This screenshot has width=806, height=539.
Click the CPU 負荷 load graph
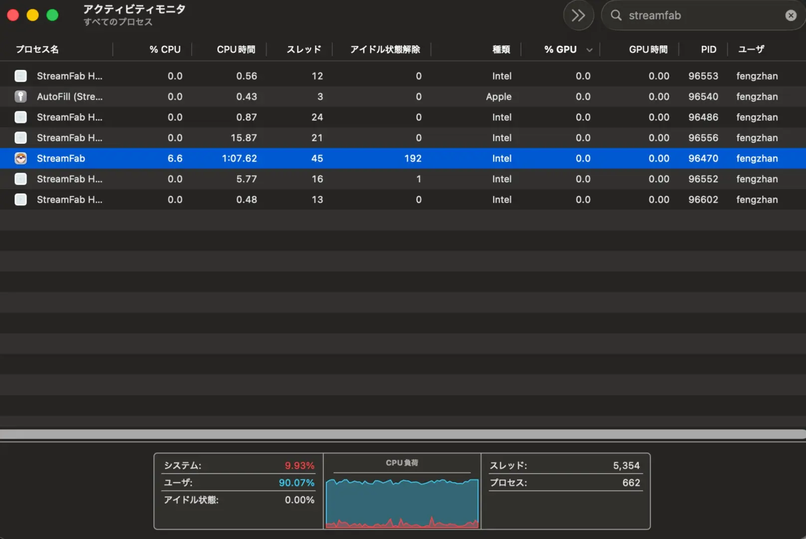[x=402, y=503]
